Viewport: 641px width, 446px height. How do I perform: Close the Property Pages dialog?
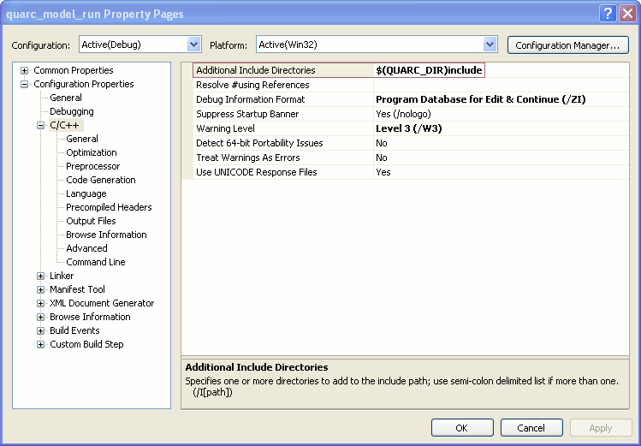tap(627, 14)
